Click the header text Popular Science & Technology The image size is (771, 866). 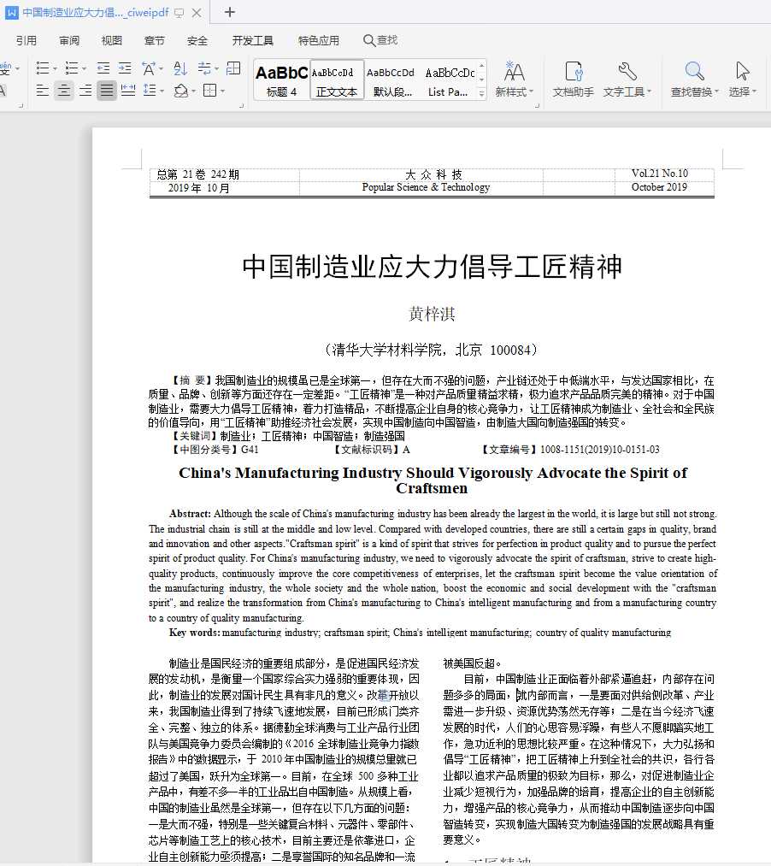426,187
